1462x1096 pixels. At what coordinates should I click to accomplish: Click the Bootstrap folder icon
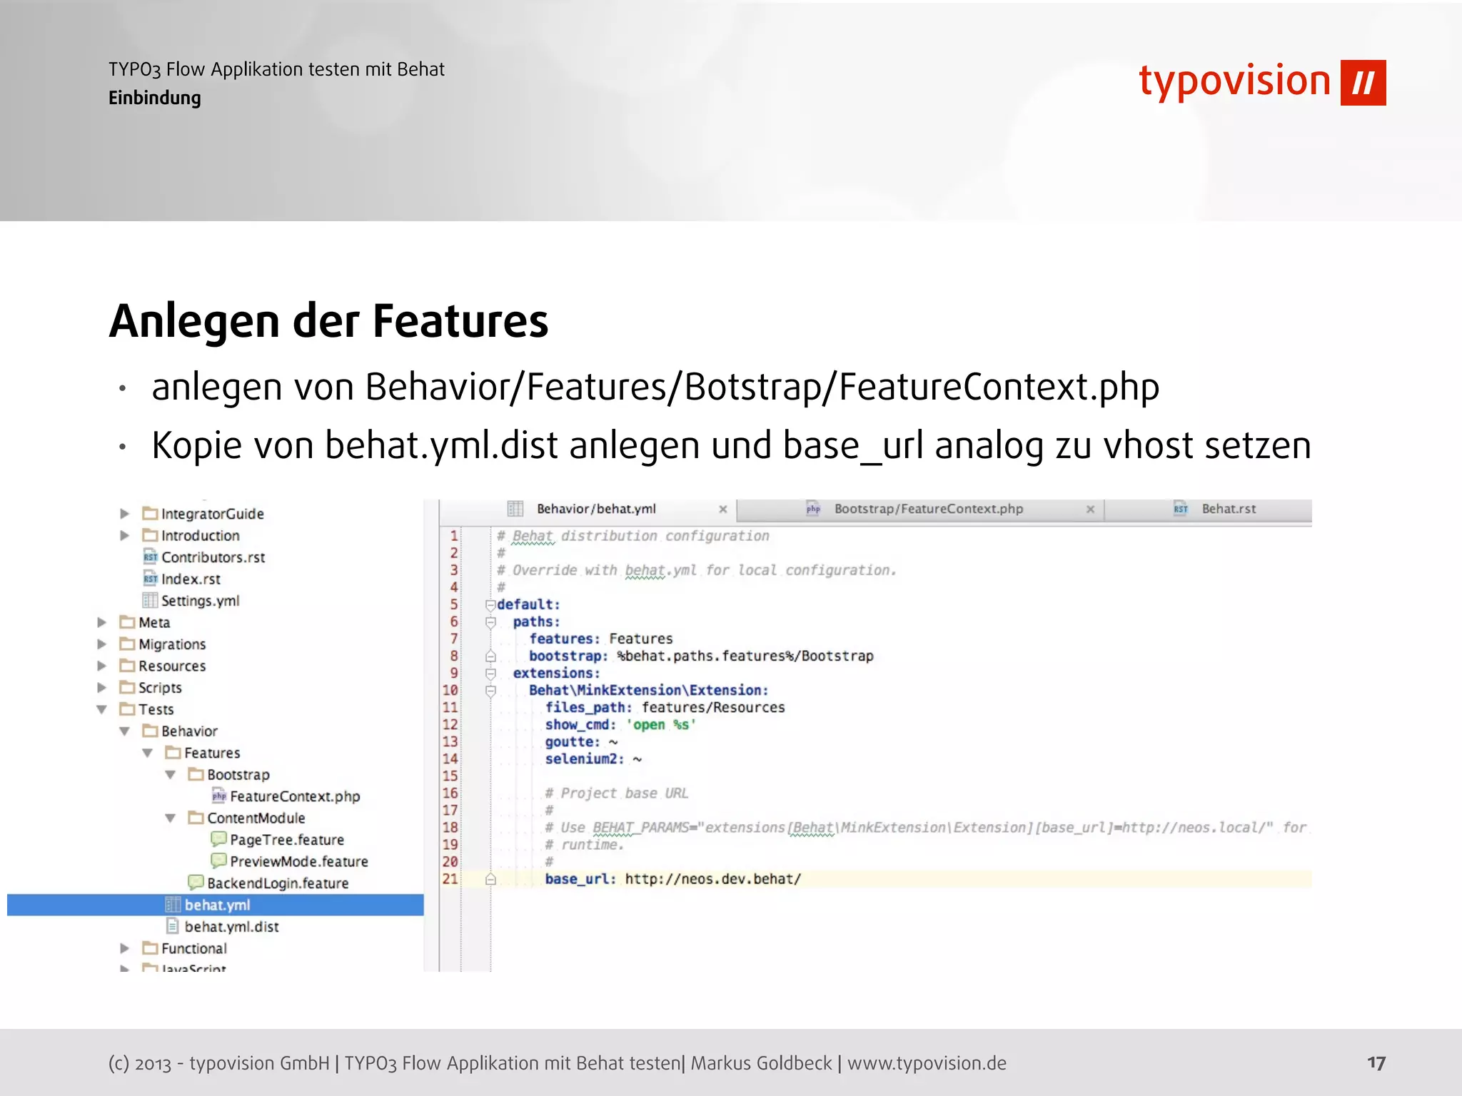click(x=196, y=775)
